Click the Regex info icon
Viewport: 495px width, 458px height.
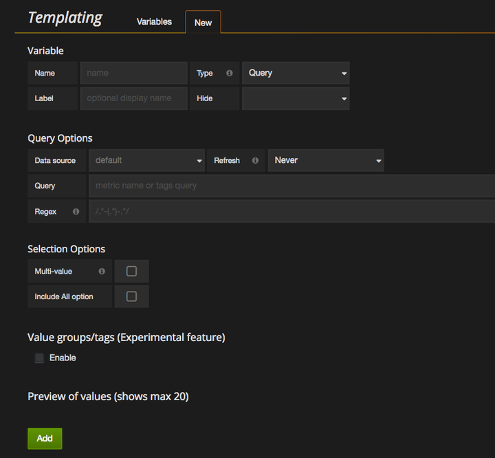tap(76, 212)
